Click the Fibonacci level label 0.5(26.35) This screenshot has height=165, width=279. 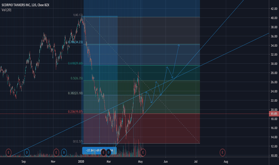77,78
